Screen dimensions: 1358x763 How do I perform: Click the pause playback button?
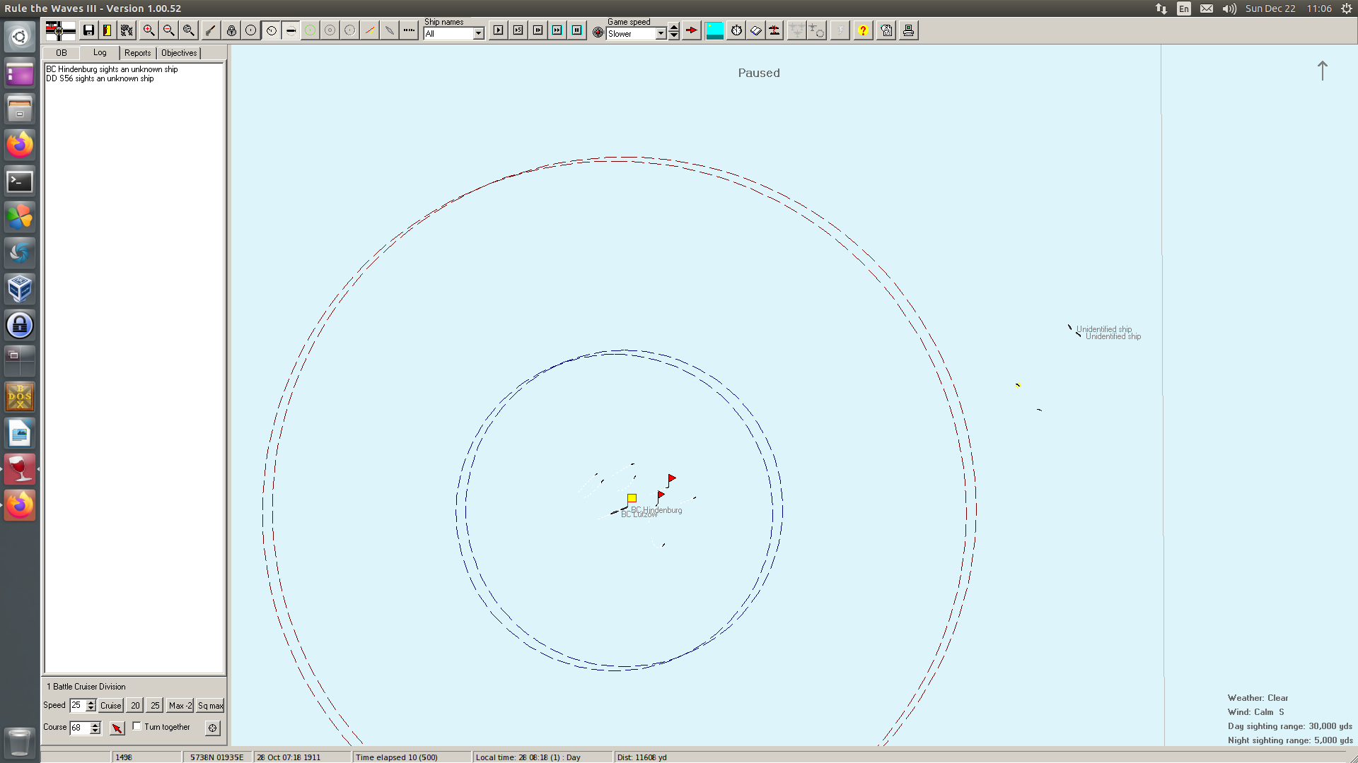[x=577, y=30]
